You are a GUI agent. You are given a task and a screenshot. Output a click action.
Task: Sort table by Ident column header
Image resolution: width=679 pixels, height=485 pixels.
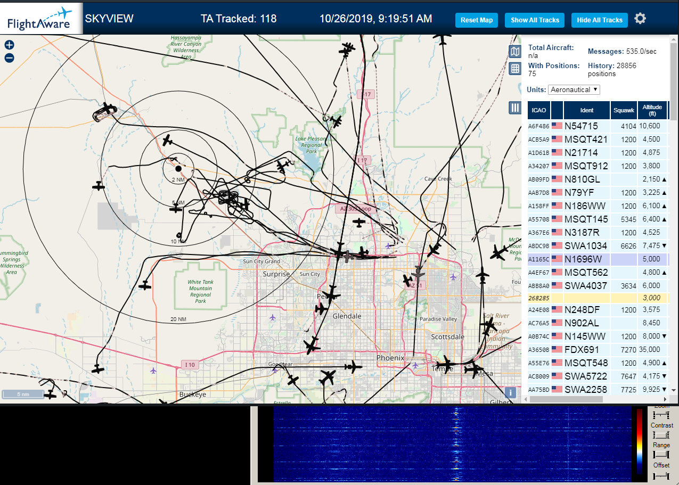point(587,110)
